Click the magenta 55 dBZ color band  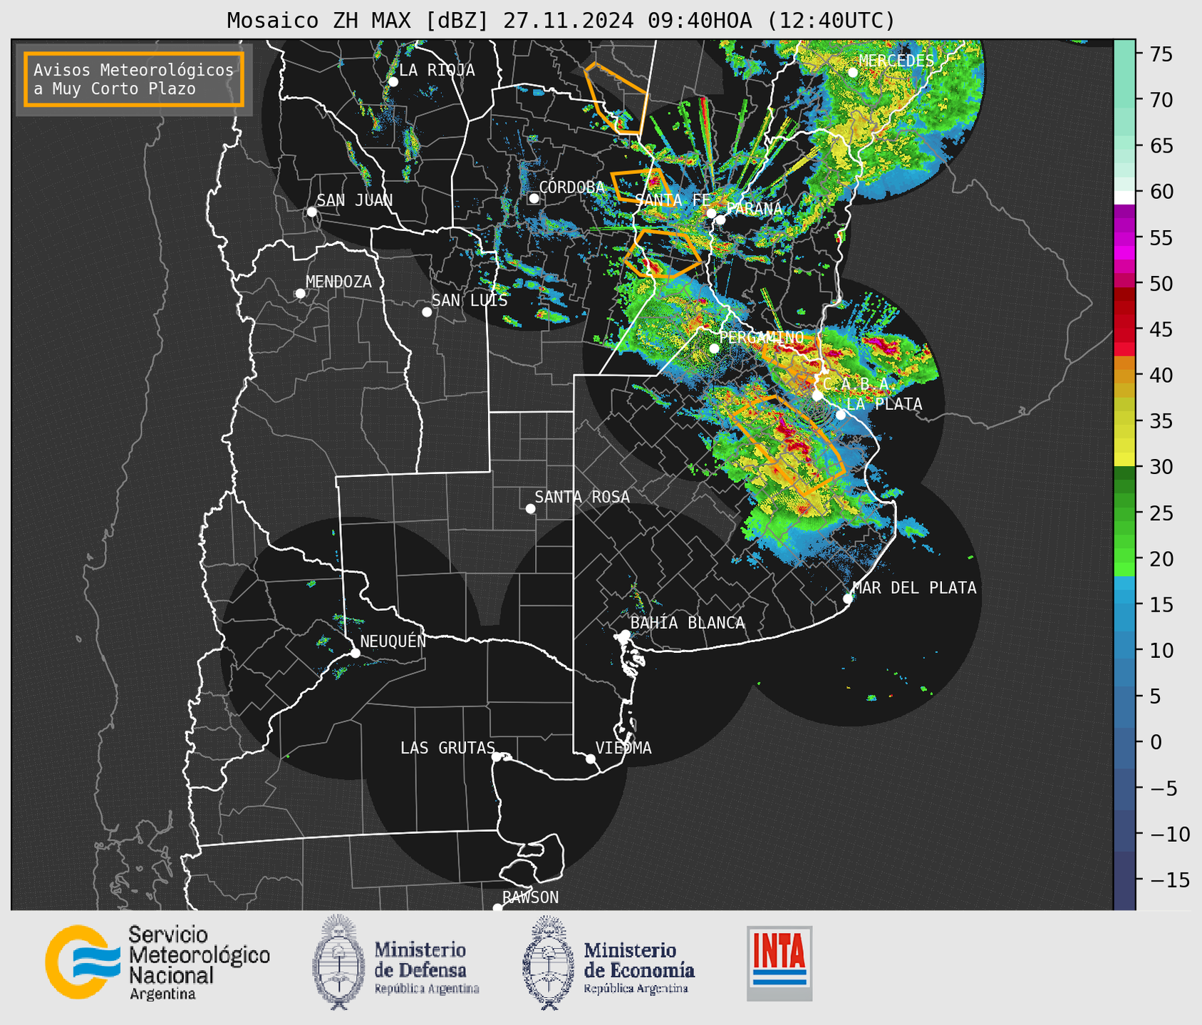1124,238
